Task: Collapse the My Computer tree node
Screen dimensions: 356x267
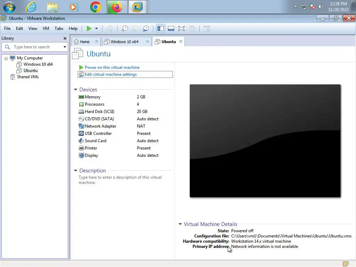Action: (x=6, y=58)
